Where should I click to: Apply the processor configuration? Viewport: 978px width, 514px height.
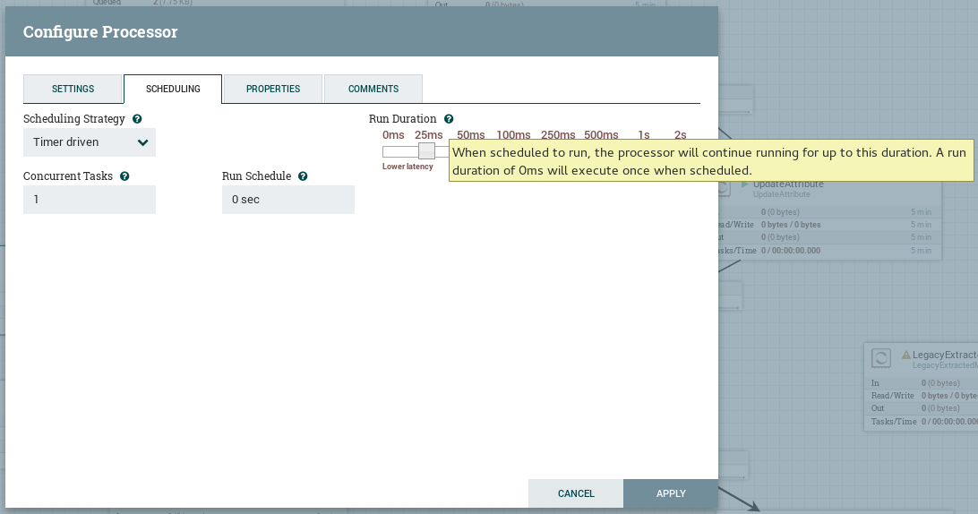(671, 493)
